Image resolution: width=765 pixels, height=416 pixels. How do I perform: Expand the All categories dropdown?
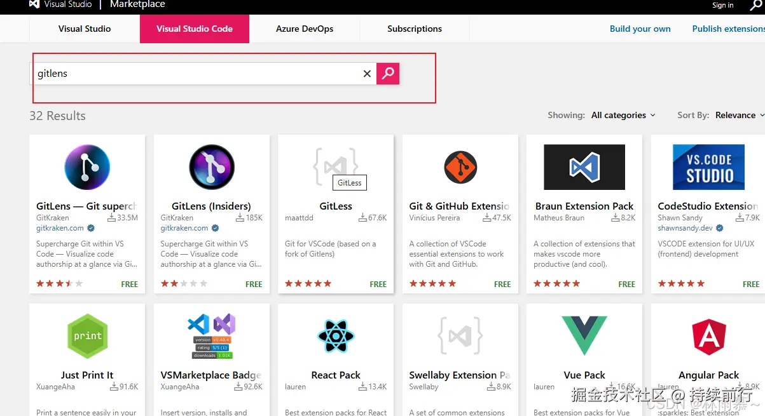(623, 115)
